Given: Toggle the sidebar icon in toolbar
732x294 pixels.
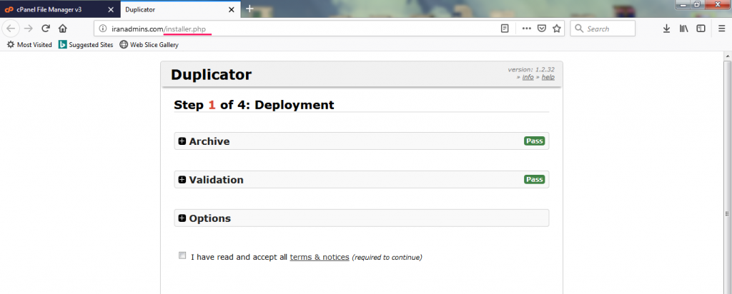Looking at the screenshot, I should [701, 29].
